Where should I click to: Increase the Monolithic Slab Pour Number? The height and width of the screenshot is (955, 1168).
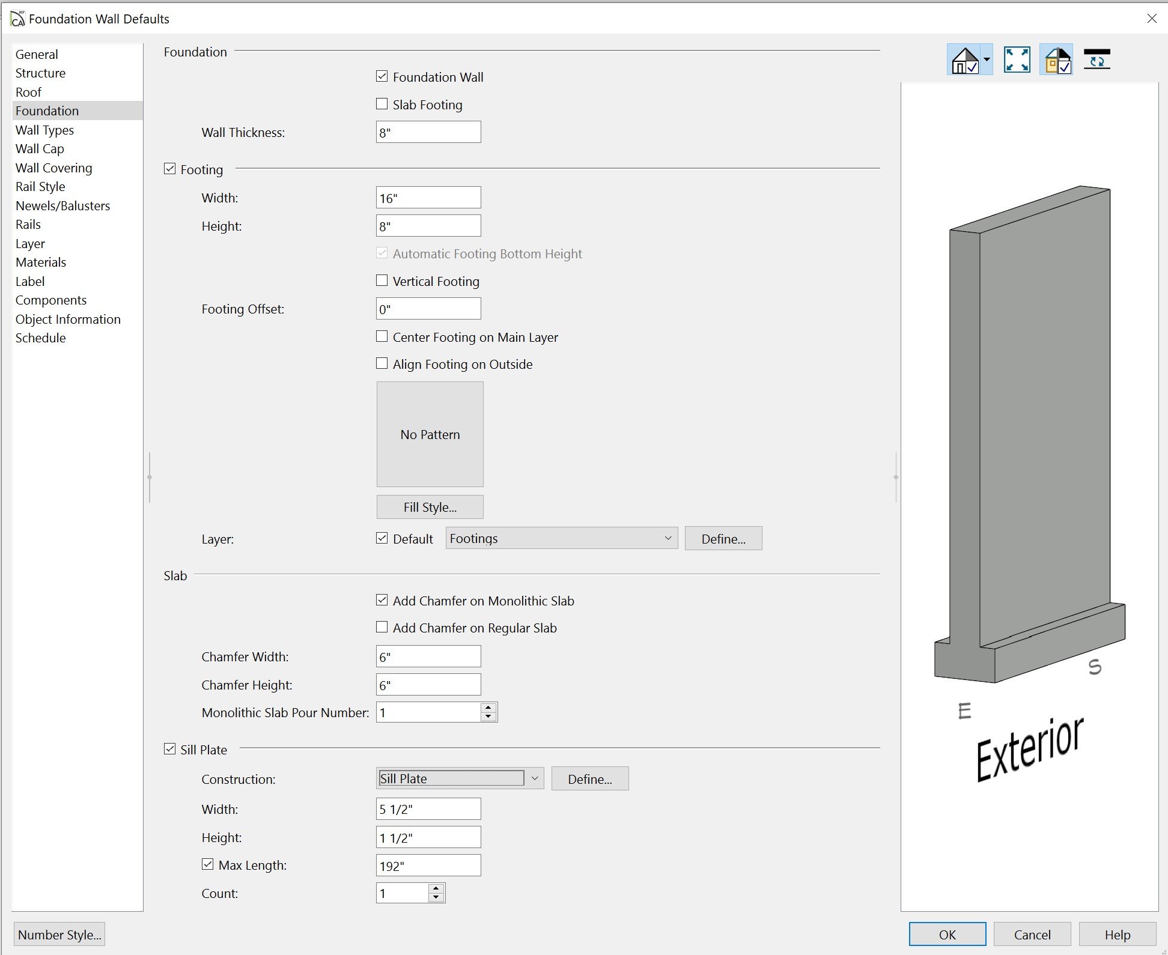pos(488,708)
